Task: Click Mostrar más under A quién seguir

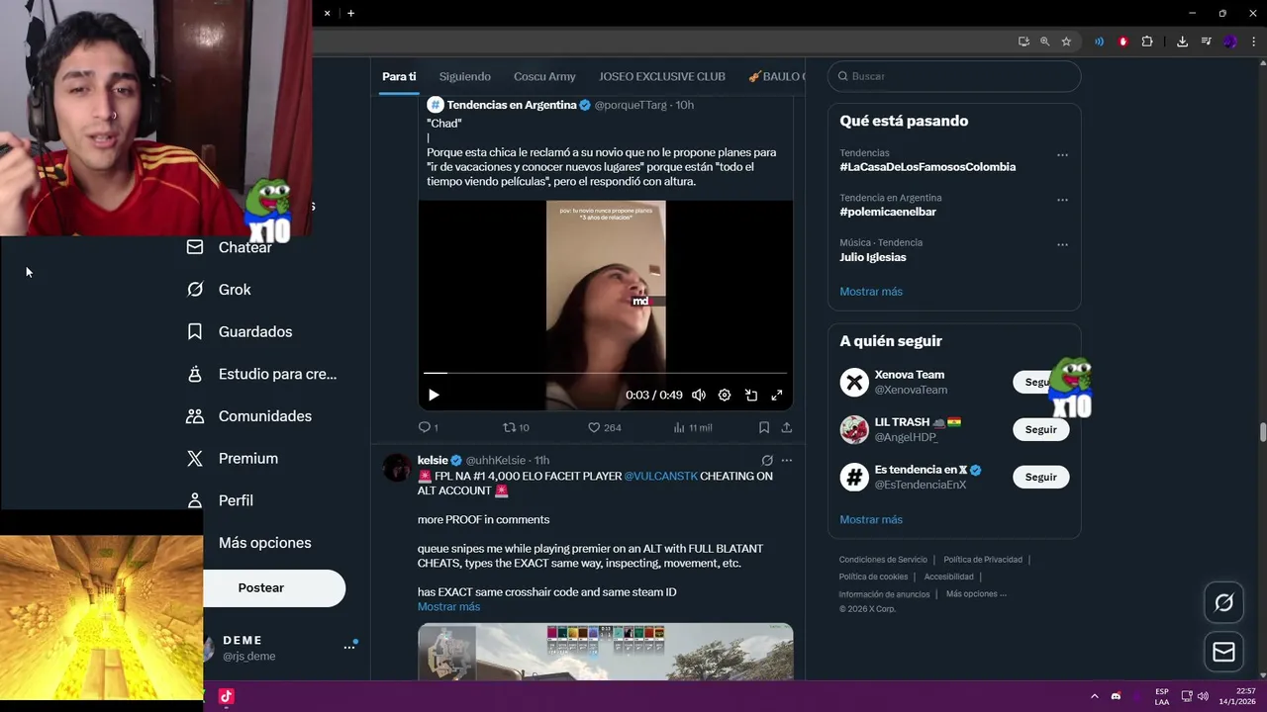Action: point(871,519)
